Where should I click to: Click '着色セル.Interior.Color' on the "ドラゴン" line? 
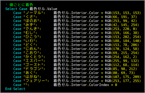pos(76,69)
